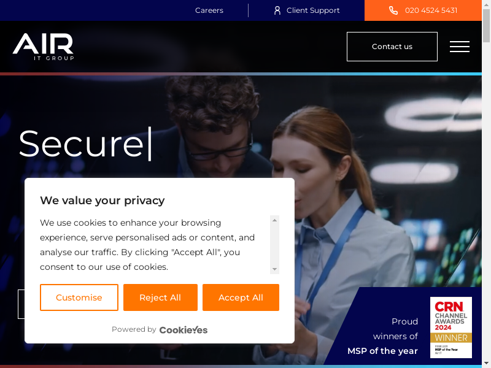Click the page vertical scrollbar thumb
This screenshot has height=368, width=491.
coord(486,26)
